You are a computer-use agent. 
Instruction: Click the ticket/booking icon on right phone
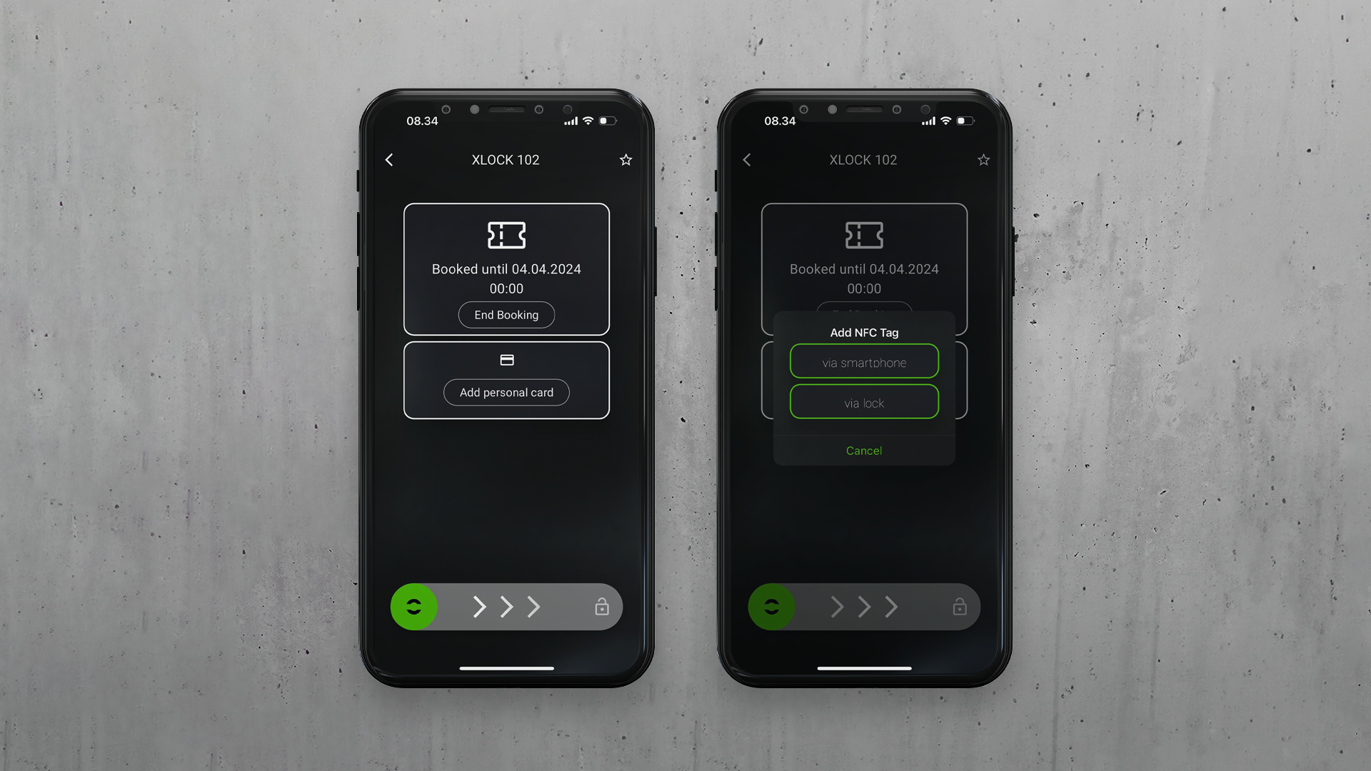pos(863,234)
